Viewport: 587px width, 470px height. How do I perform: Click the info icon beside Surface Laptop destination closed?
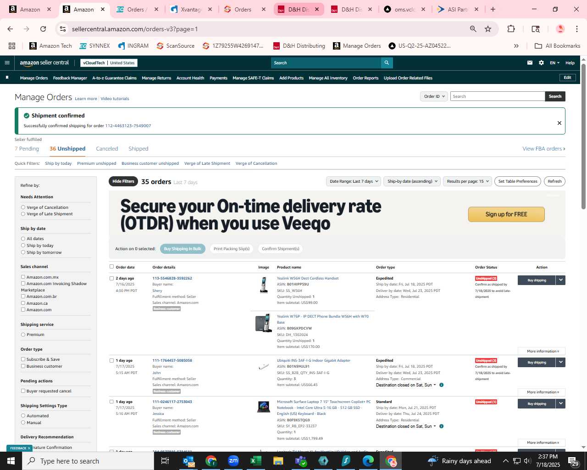click(441, 426)
